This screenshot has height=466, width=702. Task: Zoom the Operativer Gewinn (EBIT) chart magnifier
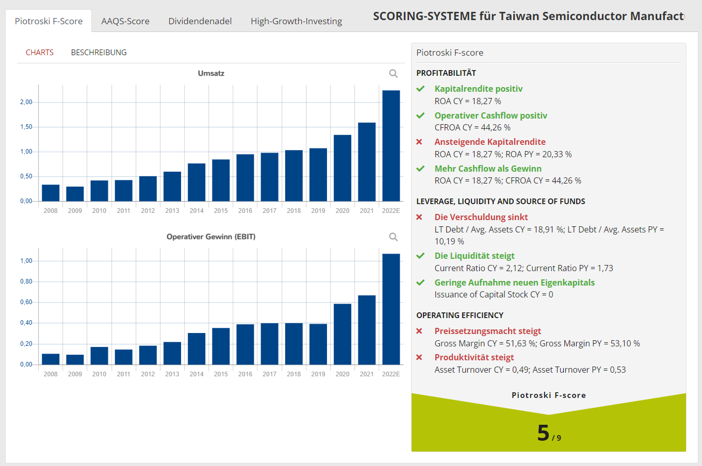[x=394, y=237]
